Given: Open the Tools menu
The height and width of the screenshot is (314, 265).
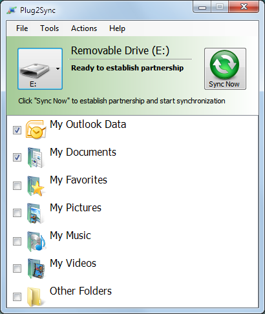Looking at the screenshot, I should (50, 28).
